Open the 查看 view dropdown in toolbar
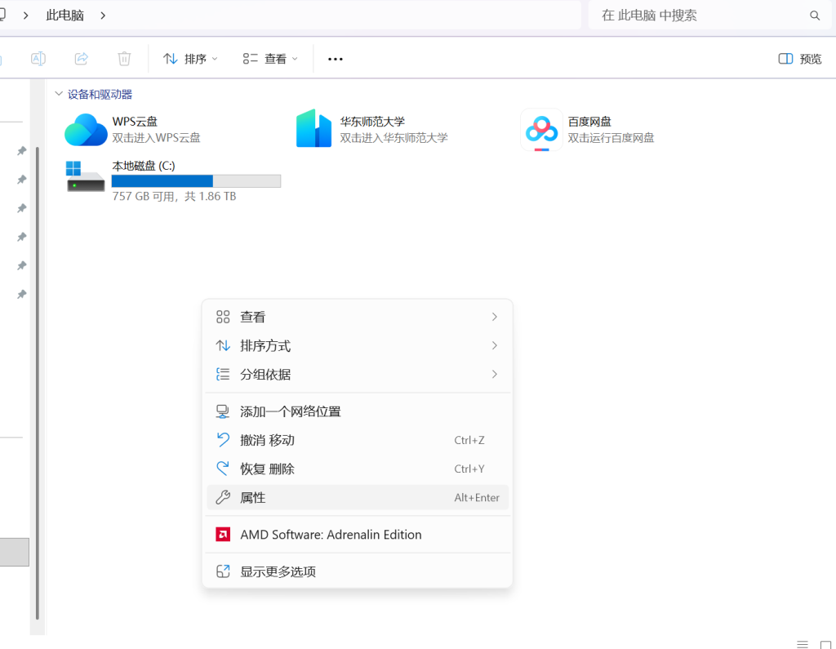The height and width of the screenshot is (649, 836). click(x=271, y=59)
